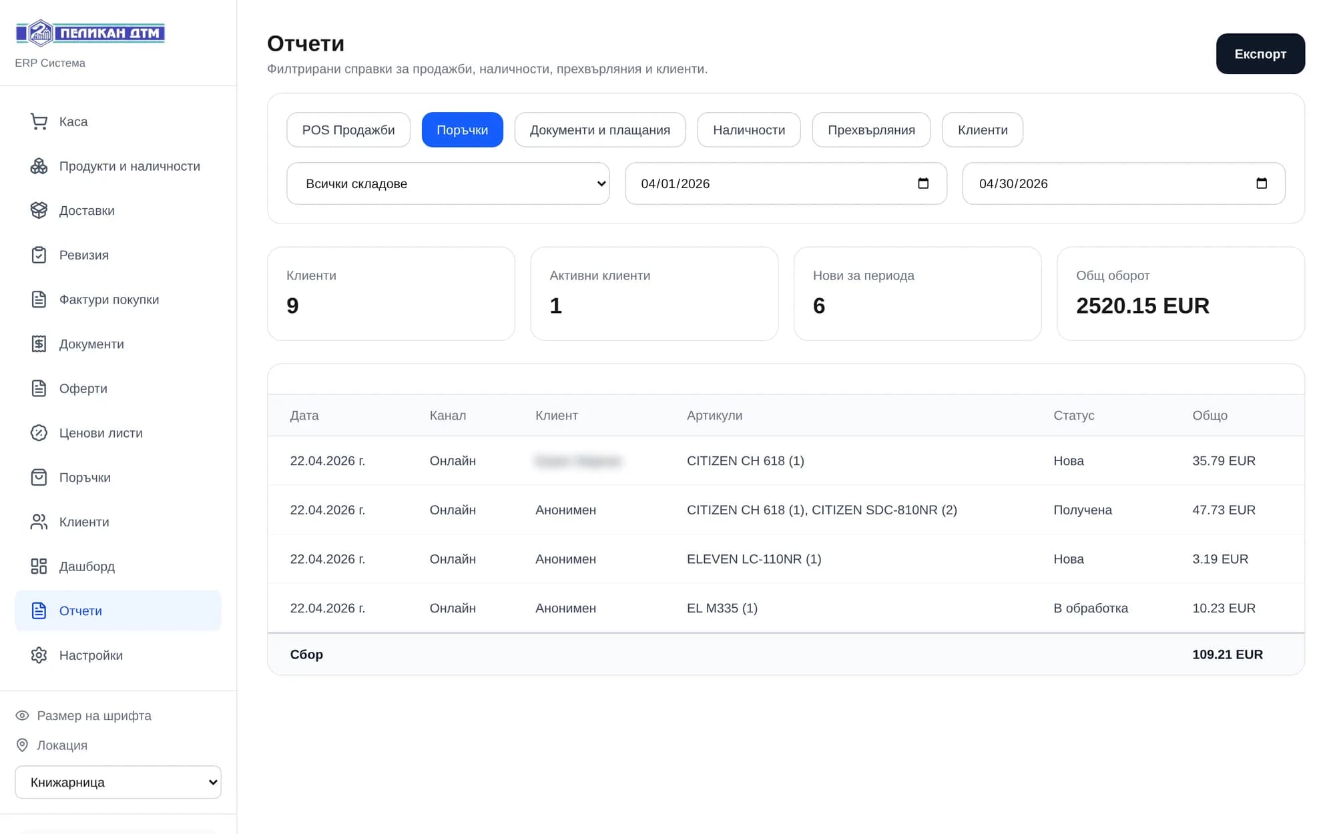Click the Документи receipt icon

click(39, 344)
